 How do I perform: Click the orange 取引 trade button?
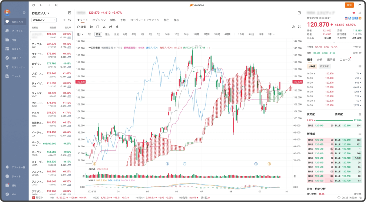tap(349, 5)
